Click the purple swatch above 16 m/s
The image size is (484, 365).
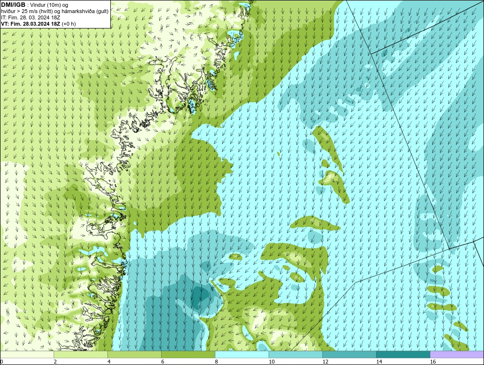(x=457, y=354)
